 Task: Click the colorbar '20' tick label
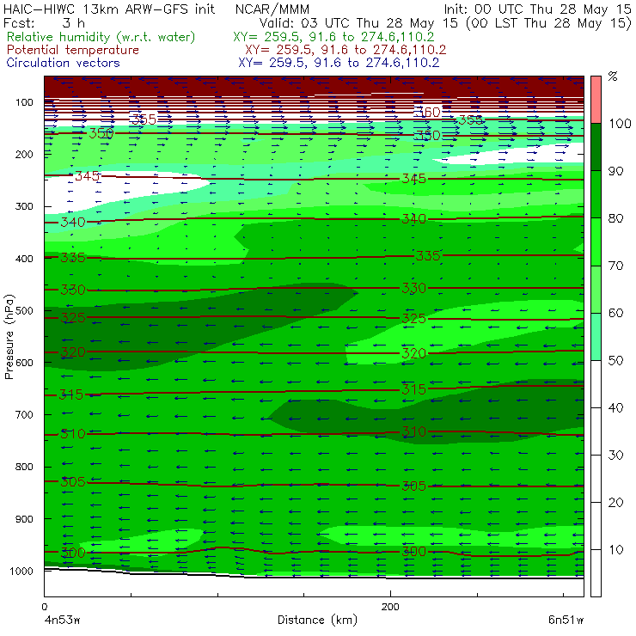615,502
